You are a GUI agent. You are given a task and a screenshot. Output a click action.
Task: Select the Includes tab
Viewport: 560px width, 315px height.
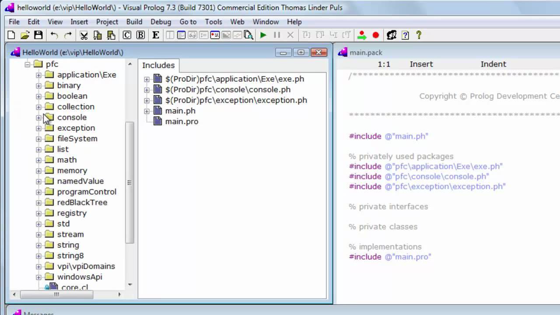[x=158, y=65]
